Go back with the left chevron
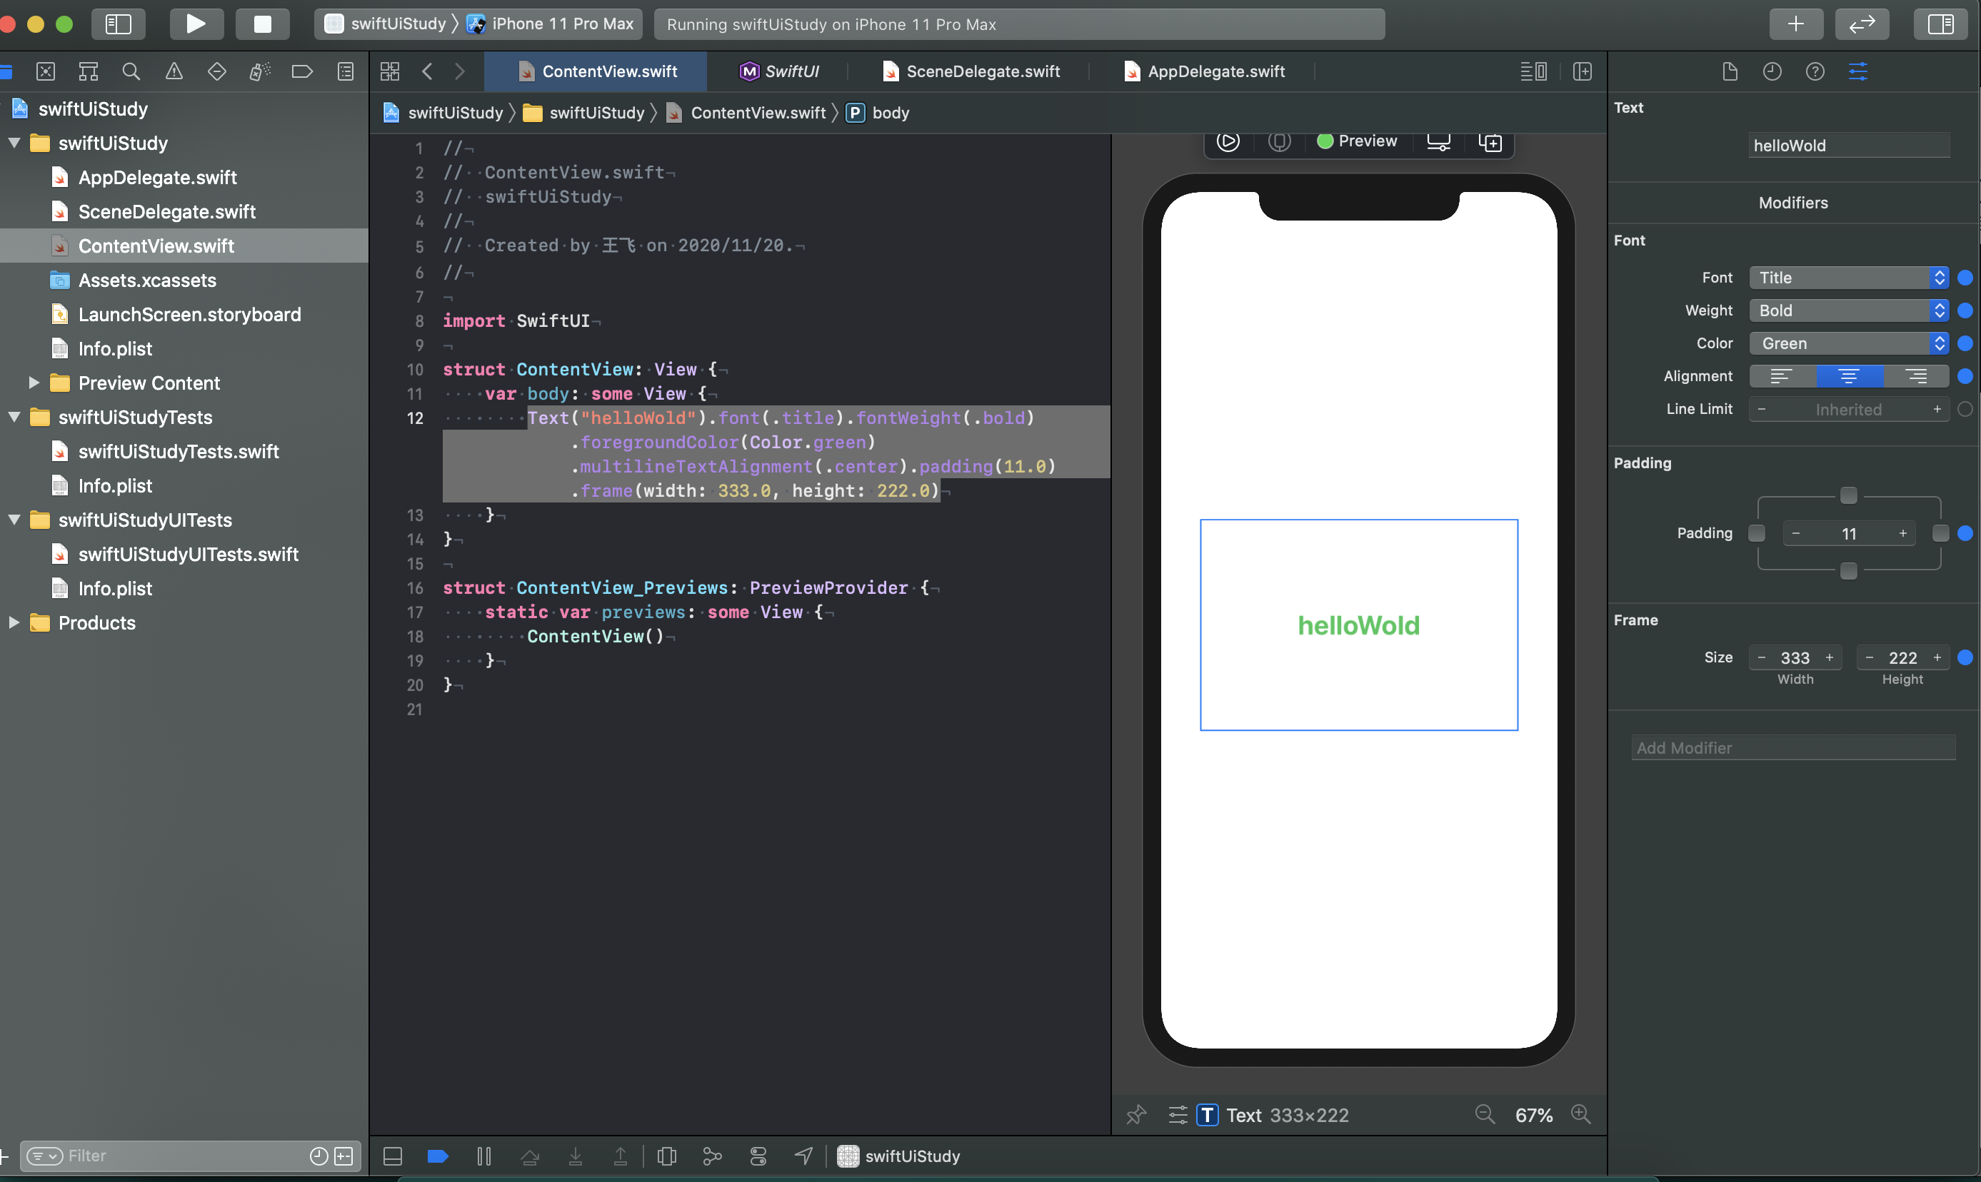The image size is (1981, 1182). click(428, 71)
